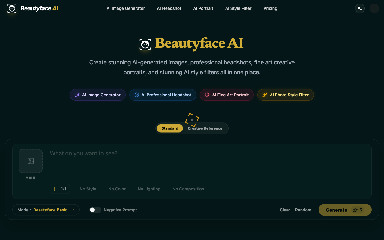Click the Generate button

click(x=345, y=210)
